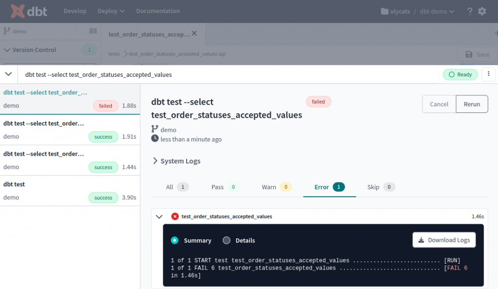Open the dbt-demo project dropdown
Screen dimensions: 498x289
(x=437, y=11)
